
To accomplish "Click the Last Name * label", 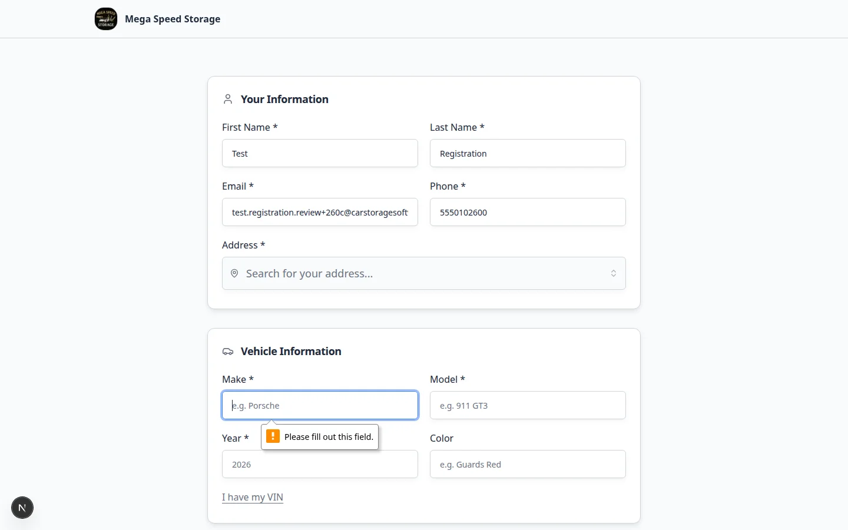I will pos(457,127).
